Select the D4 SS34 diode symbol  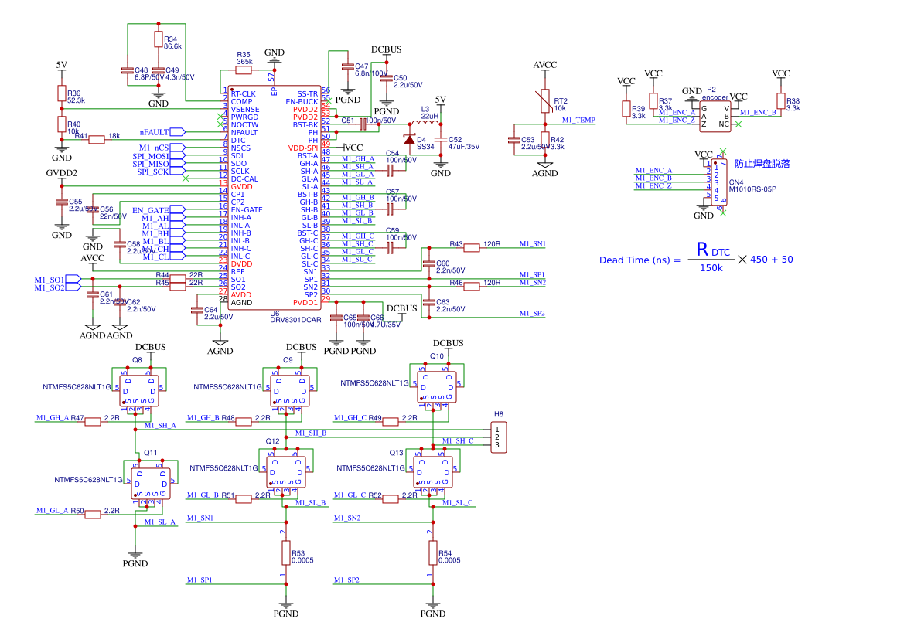coord(409,139)
